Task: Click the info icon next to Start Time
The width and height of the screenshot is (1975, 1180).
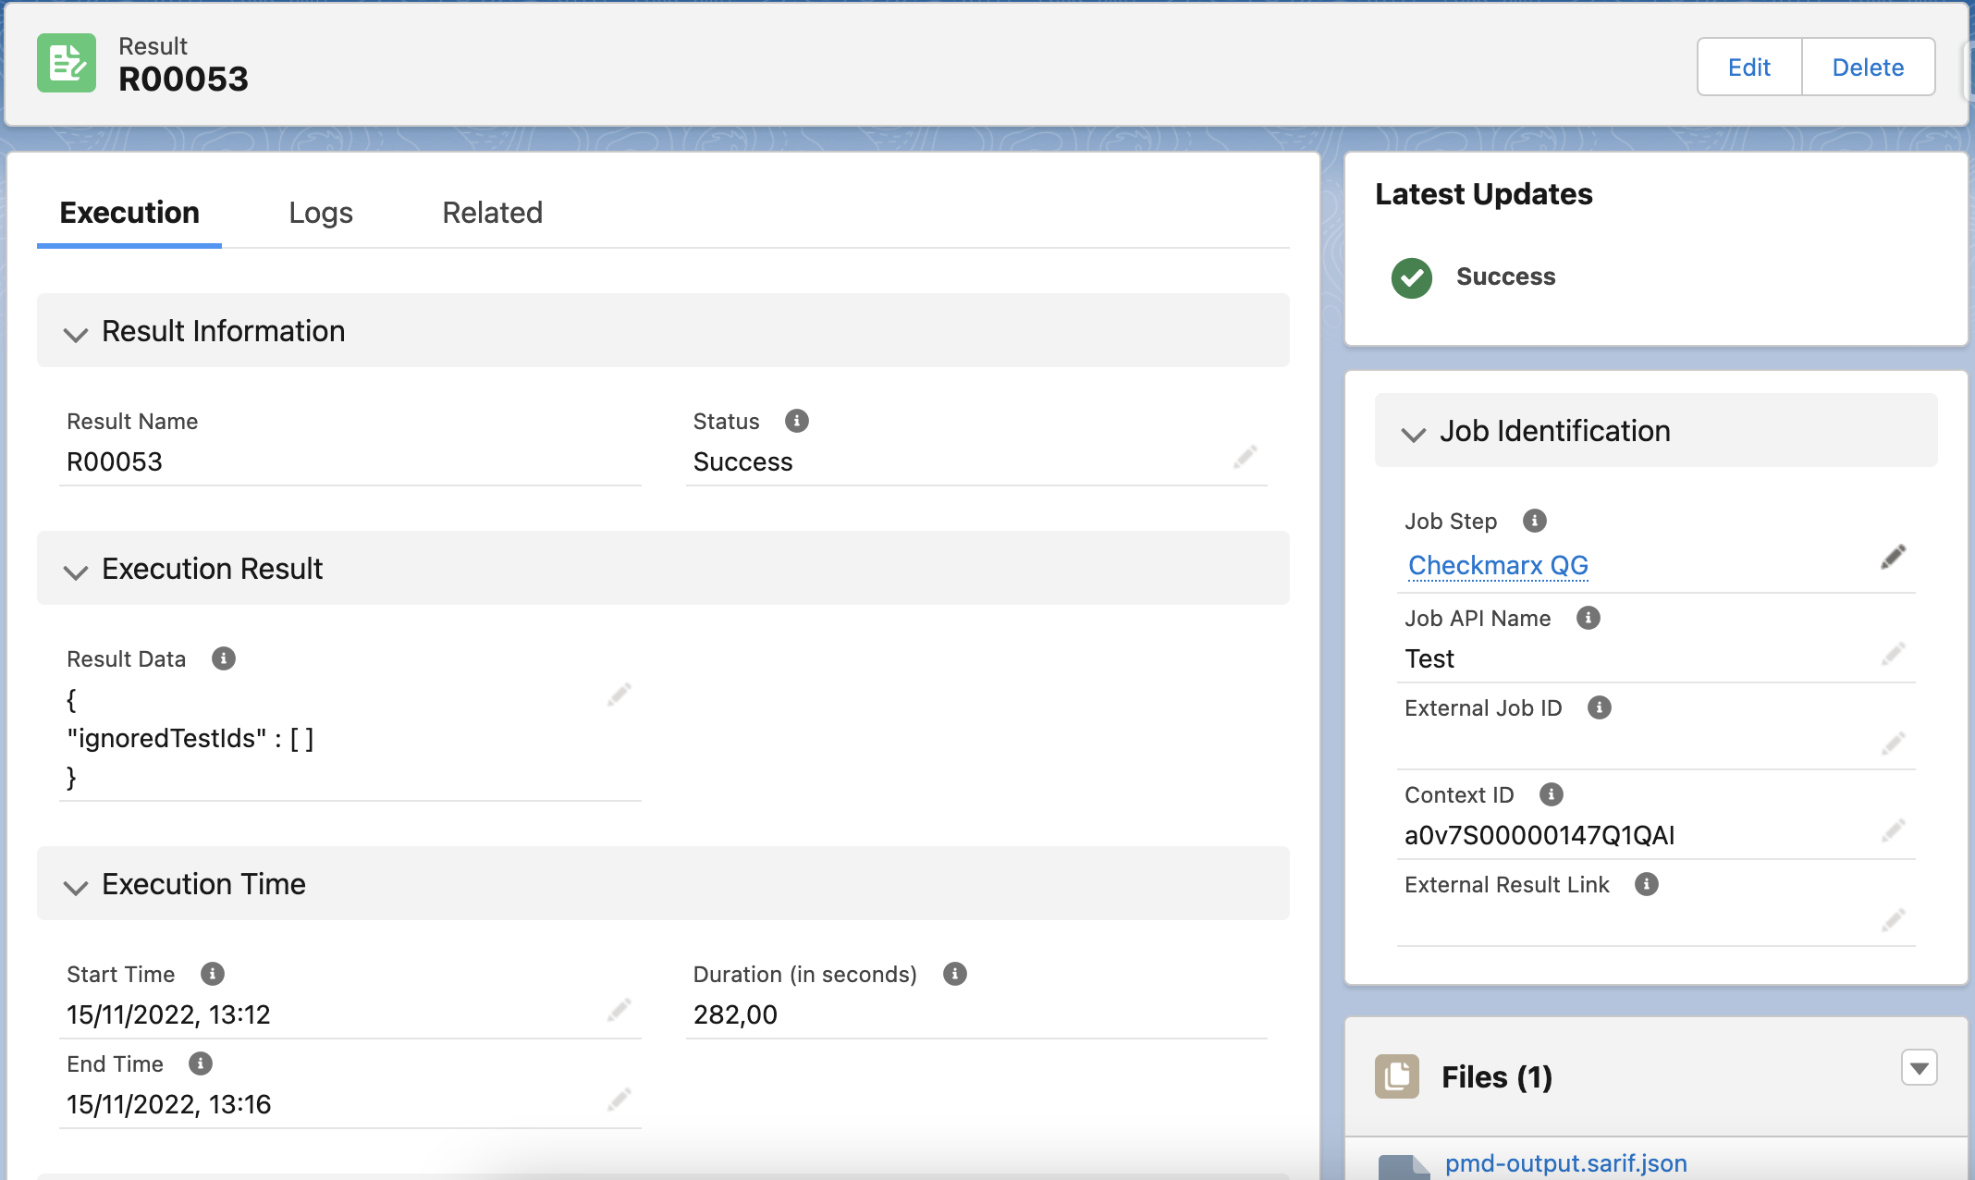Action: tap(213, 974)
